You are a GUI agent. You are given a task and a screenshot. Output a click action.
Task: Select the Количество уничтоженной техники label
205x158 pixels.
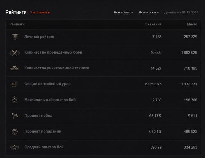57,68
